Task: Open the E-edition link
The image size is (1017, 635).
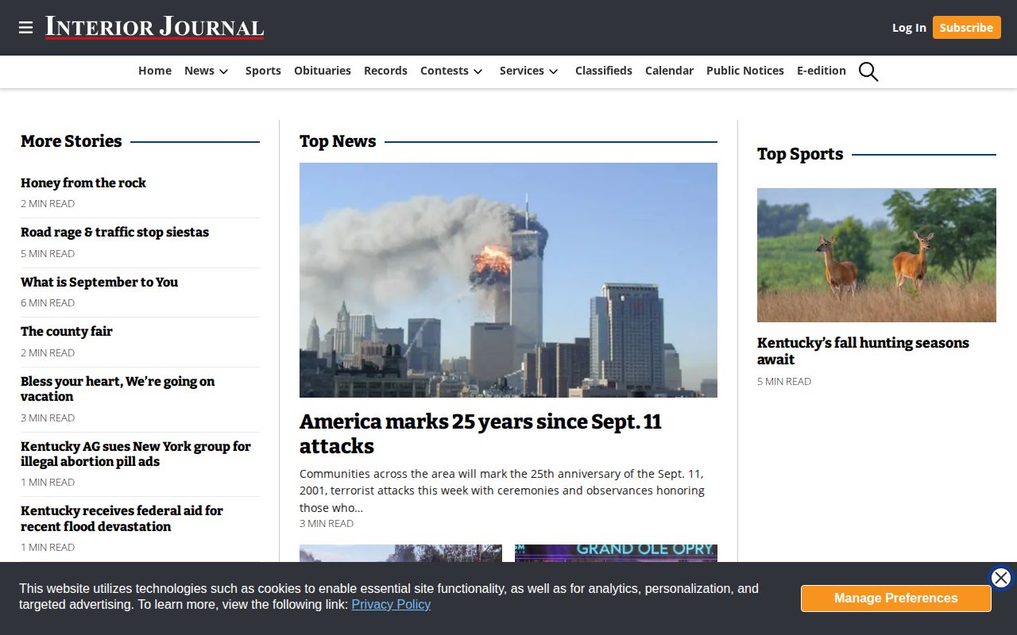Action: tap(822, 71)
